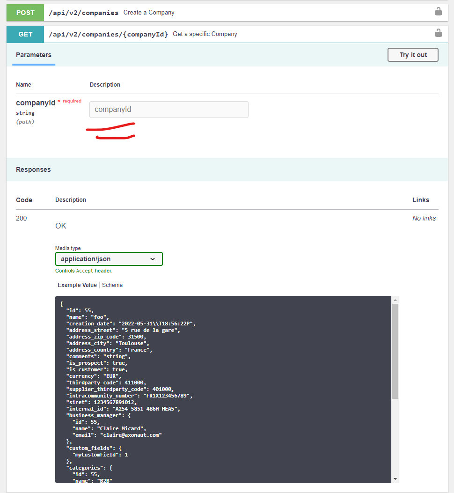Click the Code column header
454x493 pixels.
coord(24,200)
